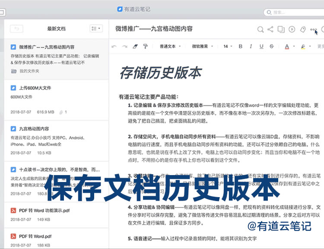Click note icon beside 上传600M大文件
This screenshot has height=249, width=324.
point(13,88)
